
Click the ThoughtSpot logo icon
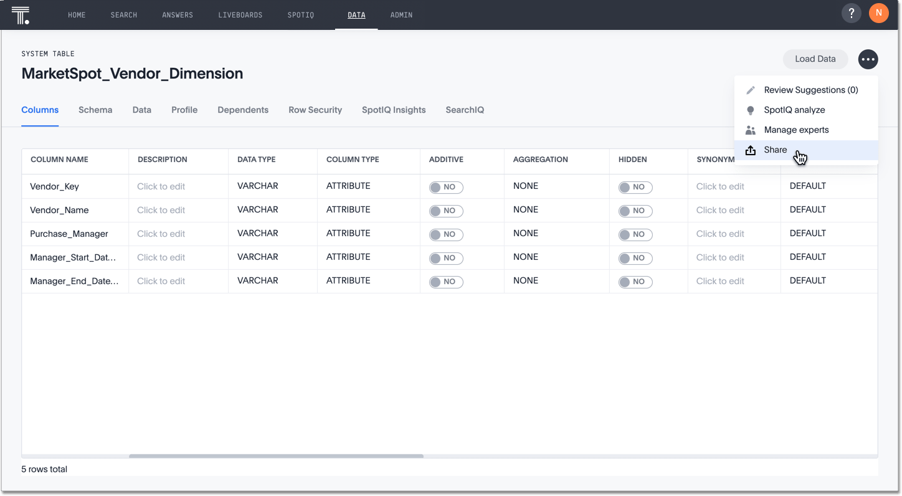(21, 15)
